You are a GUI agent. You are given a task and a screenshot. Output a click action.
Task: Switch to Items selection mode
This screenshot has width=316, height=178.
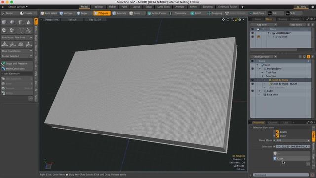[x=135, y=13]
